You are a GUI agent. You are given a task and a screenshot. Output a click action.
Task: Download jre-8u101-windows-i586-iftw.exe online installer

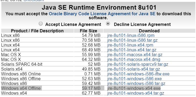pyautogui.click(x=138, y=74)
